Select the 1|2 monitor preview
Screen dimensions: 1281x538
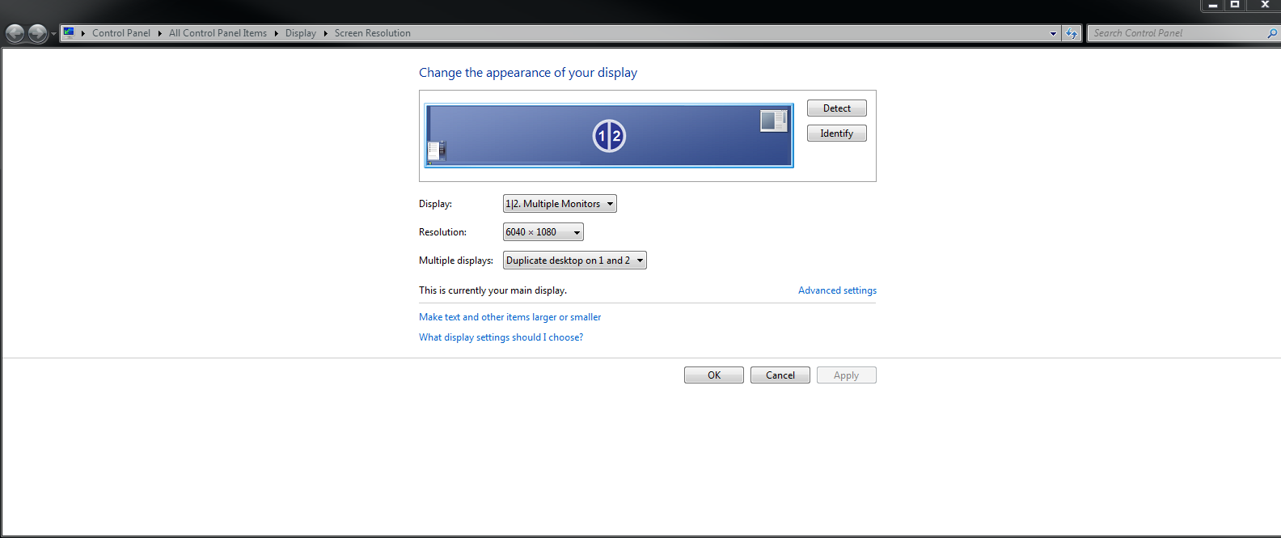[x=609, y=136]
